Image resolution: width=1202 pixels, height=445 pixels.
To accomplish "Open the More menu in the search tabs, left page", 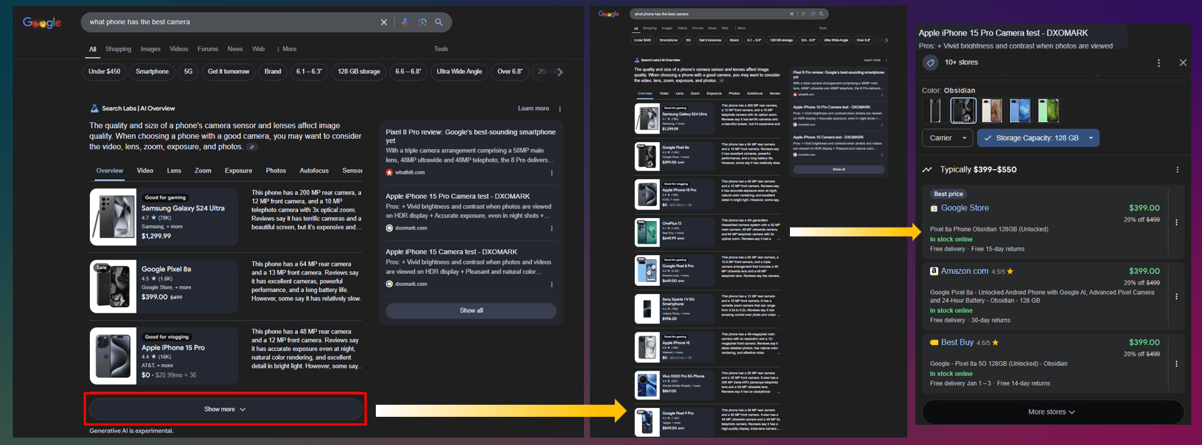I will pos(286,49).
